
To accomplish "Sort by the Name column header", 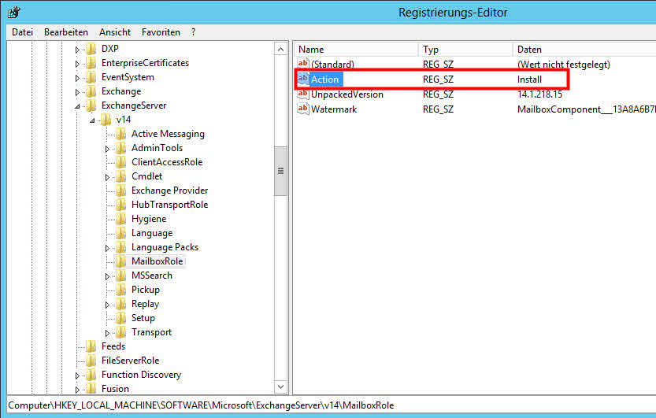I will (x=356, y=50).
